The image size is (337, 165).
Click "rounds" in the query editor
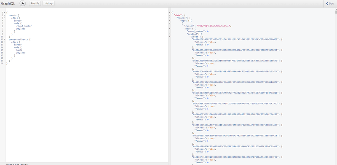coord(13,15)
